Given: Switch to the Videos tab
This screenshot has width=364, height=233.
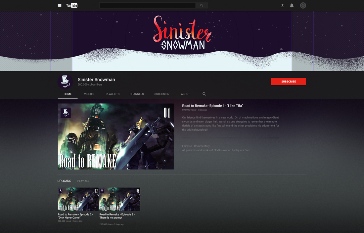Looking at the screenshot, I should [89, 94].
